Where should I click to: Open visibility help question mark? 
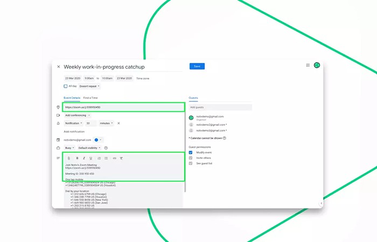(x=106, y=148)
